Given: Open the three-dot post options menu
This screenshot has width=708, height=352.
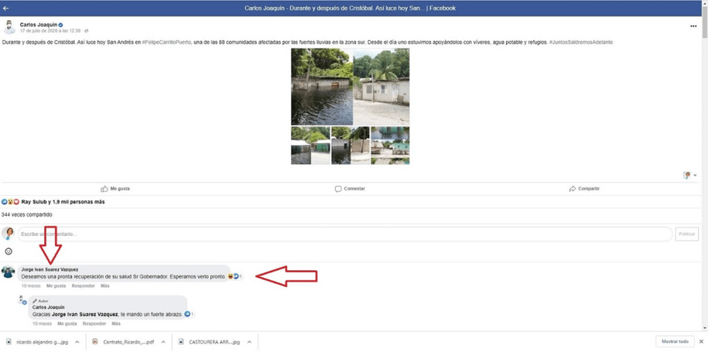Looking at the screenshot, I should click(693, 26).
